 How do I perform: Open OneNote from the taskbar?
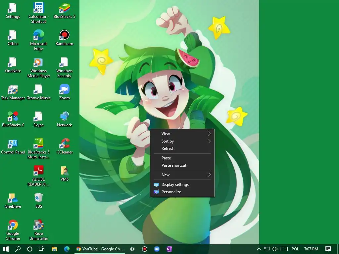[x=169, y=249]
